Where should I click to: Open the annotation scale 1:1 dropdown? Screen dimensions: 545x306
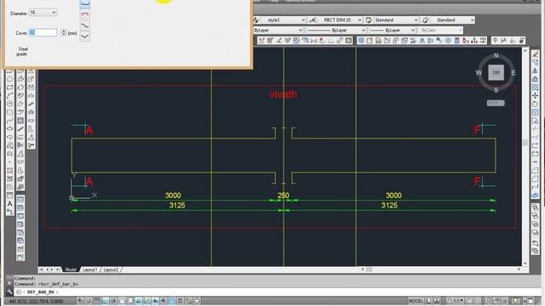coord(456,301)
